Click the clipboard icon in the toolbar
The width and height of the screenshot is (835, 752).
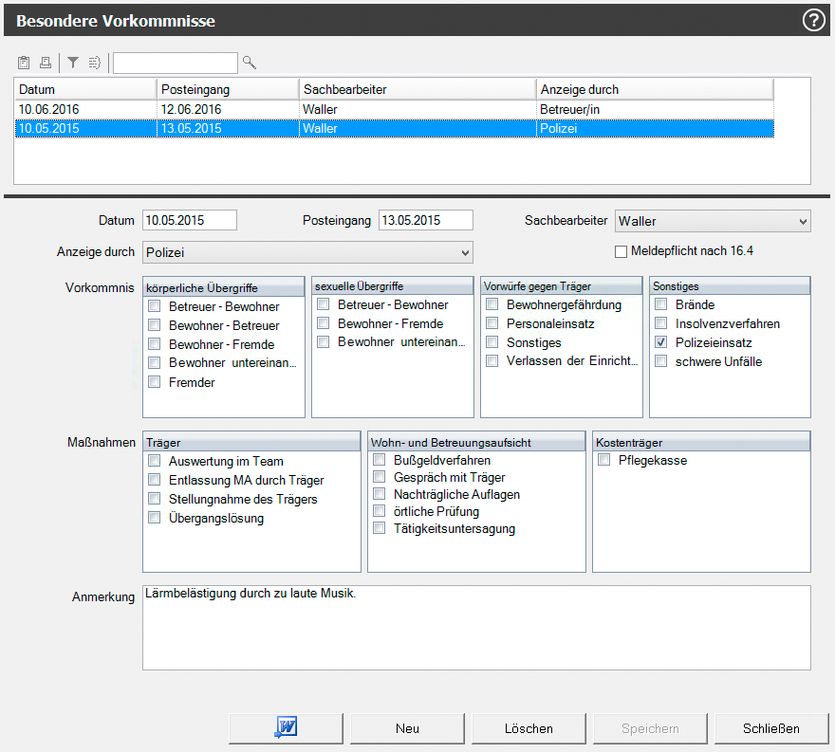pyautogui.click(x=25, y=63)
